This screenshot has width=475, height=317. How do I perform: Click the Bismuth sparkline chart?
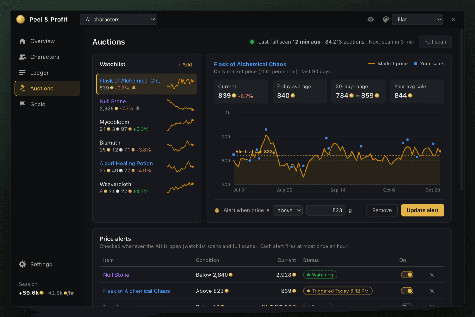[180, 146]
